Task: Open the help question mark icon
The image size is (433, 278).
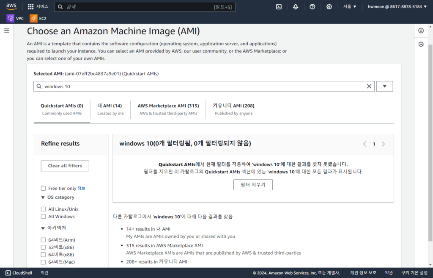Action: pos(312,7)
